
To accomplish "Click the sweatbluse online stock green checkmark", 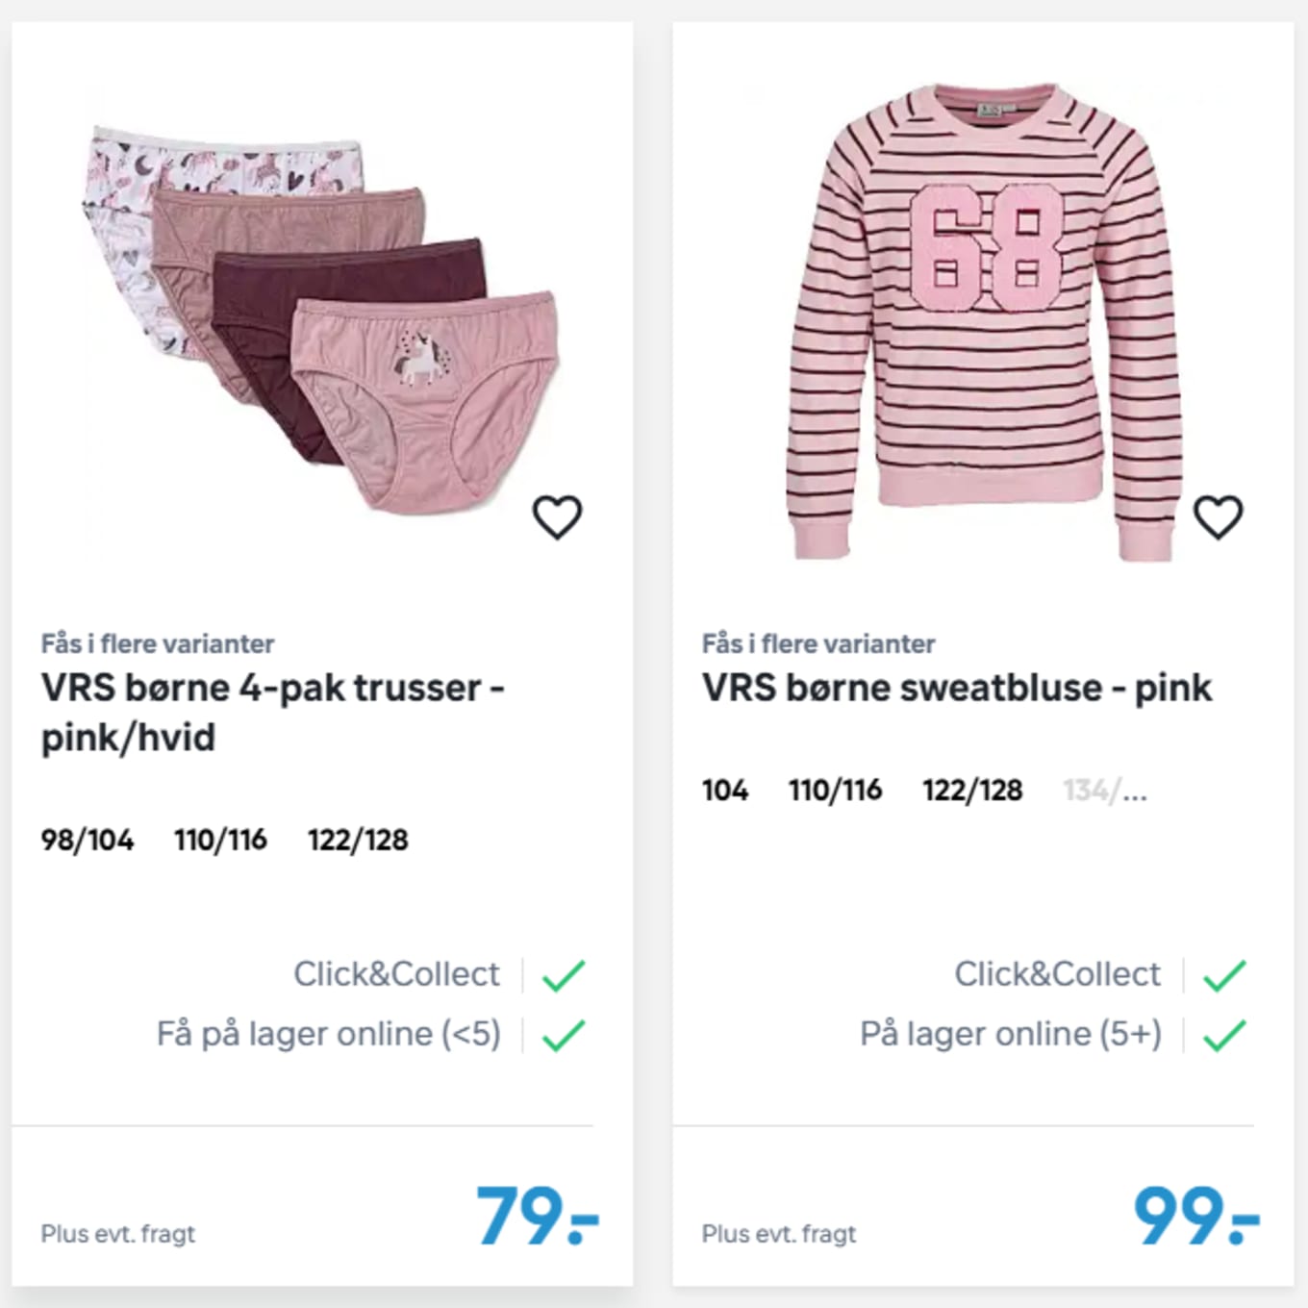I will click(1224, 1035).
